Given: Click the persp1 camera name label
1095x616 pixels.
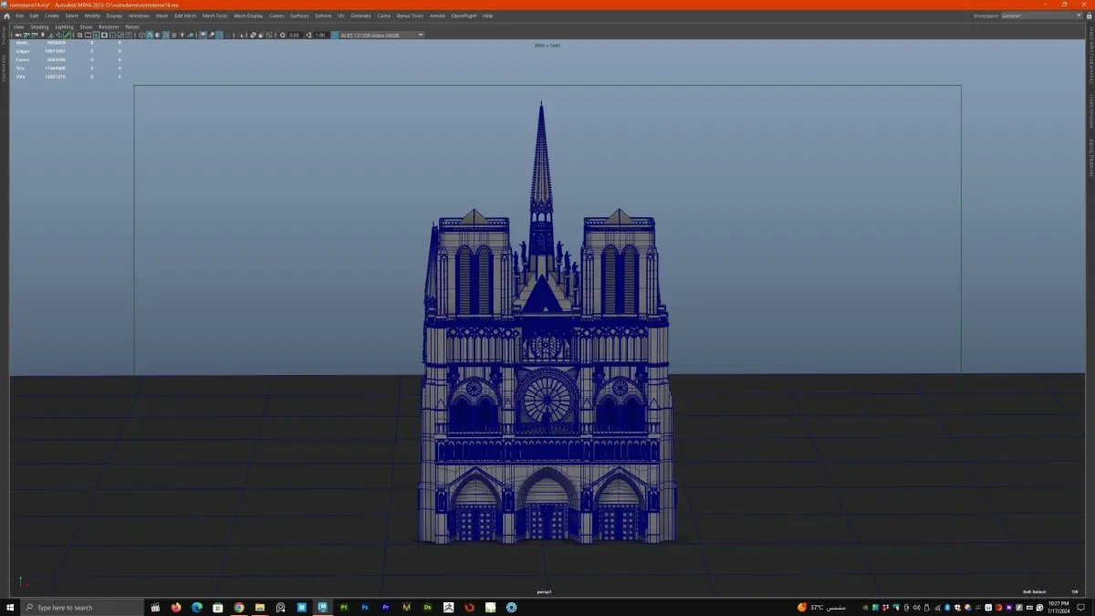Looking at the screenshot, I should click(x=545, y=591).
